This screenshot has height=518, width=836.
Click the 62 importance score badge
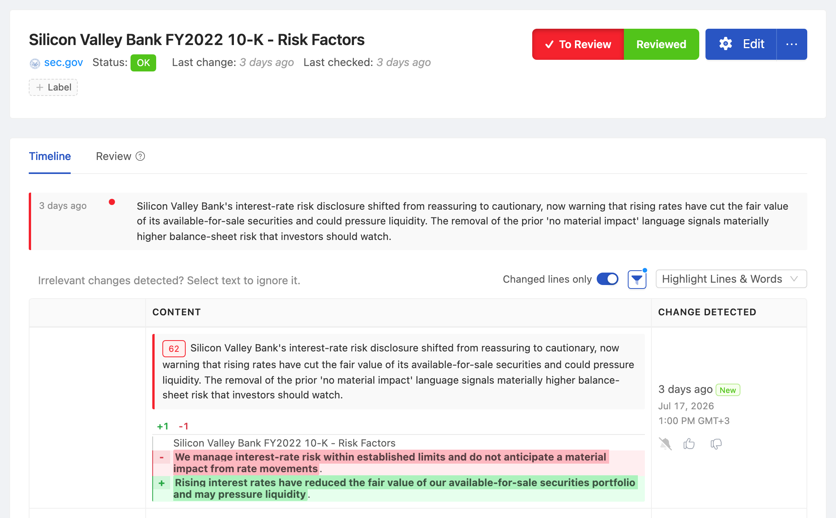point(174,349)
